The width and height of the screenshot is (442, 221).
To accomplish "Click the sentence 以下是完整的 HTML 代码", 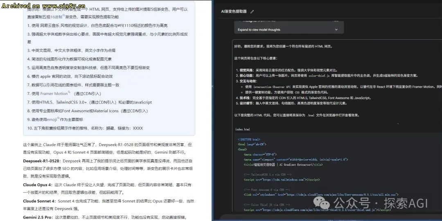I will pos(297,115).
